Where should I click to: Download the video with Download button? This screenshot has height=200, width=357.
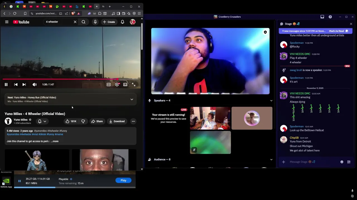point(117,121)
